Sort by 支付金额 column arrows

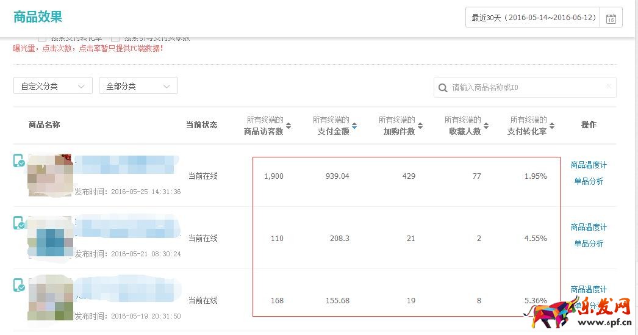coord(354,126)
